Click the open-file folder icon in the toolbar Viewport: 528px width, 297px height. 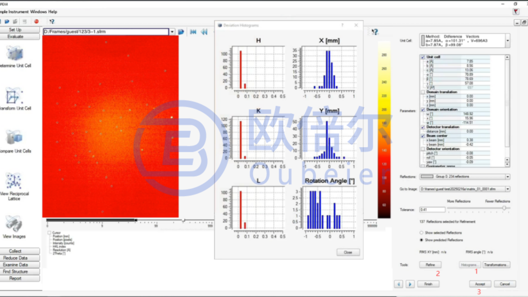[7, 21]
